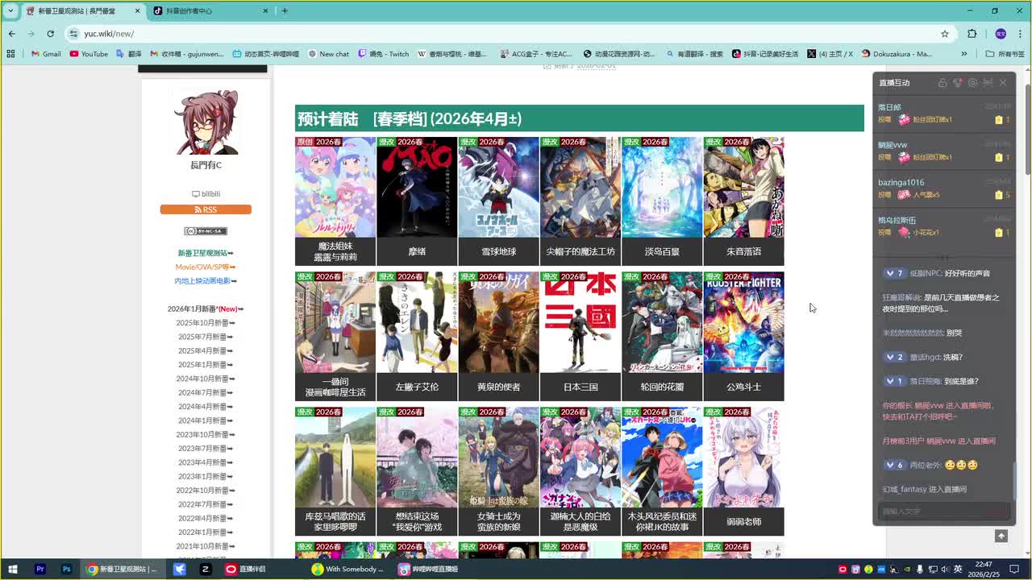Bookmark this page with the star icon
The height and width of the screenshot is (580, 1032).
click(945, 34)
